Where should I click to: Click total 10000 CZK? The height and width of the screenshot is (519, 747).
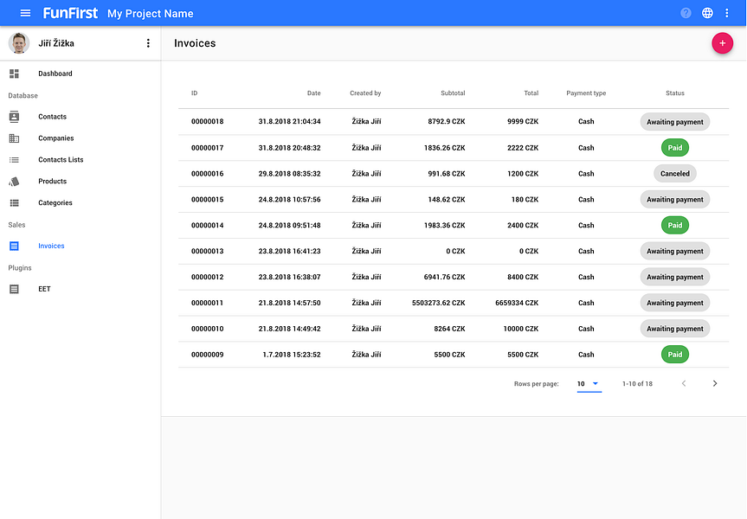click(521, 329)
